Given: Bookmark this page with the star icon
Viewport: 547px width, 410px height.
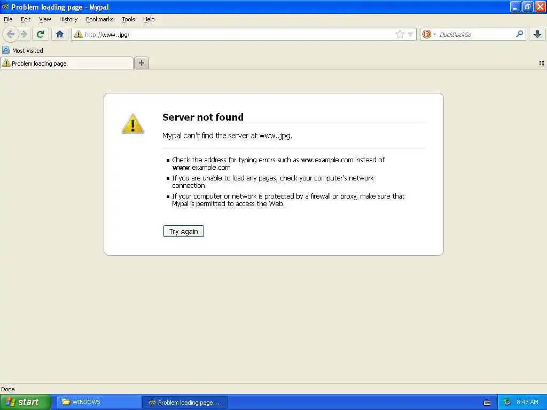Looking at the screenshot, I should point(400,34).
